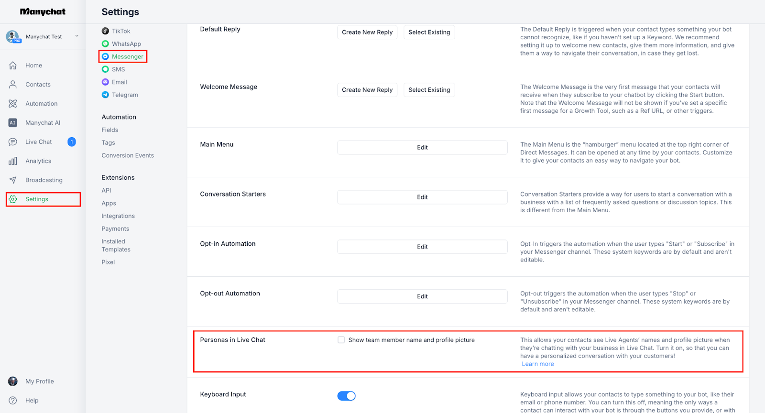This screenshot has height=413, width=765.
Task: Click Create New Reply for Default Reply
Action: pyautogui.click(x=367, y=33)
